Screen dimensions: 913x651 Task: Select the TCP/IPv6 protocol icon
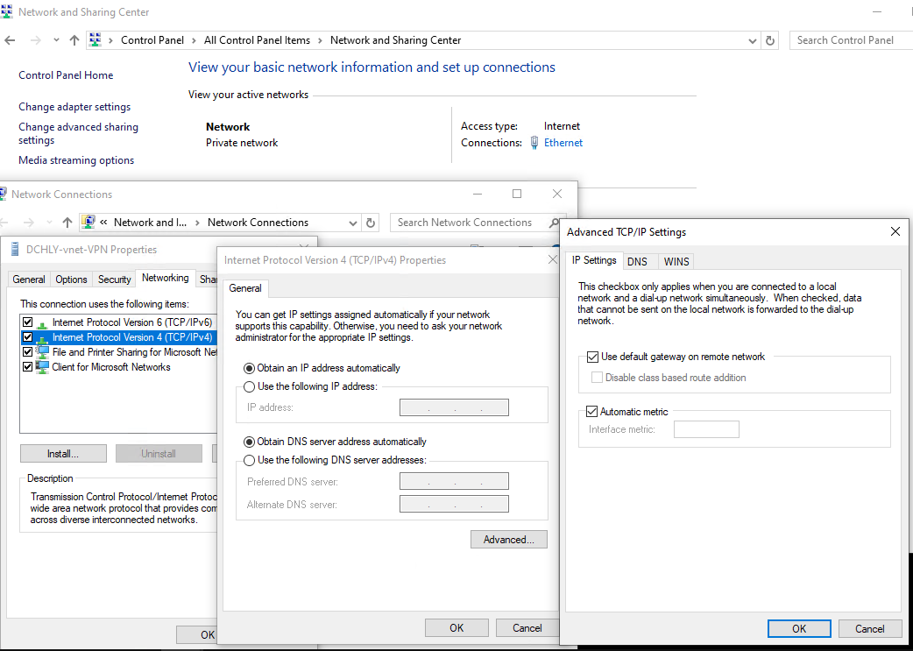point(42,323)
